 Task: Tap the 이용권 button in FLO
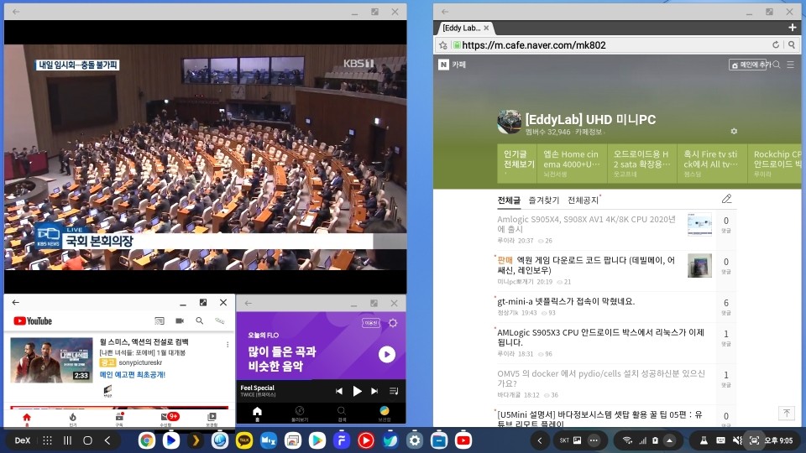point(370,323)
